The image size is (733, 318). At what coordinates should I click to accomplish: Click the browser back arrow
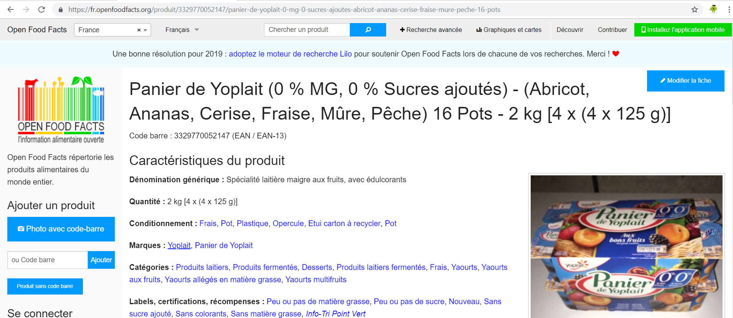10,10
